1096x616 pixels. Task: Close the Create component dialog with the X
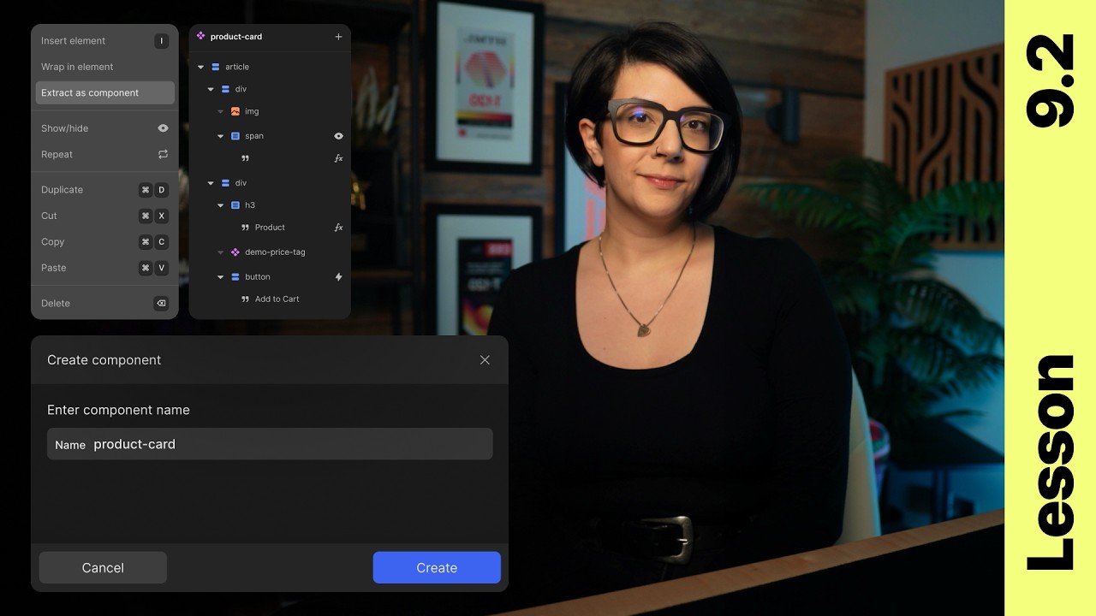click(485, 359)
